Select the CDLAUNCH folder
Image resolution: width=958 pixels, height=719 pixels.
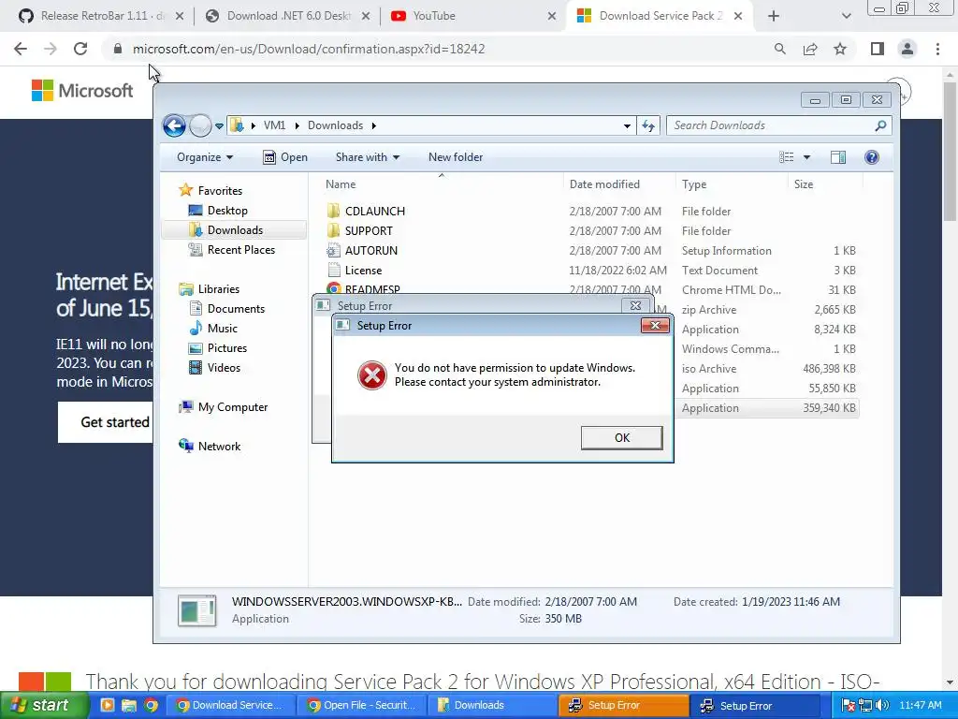(374, 211)
